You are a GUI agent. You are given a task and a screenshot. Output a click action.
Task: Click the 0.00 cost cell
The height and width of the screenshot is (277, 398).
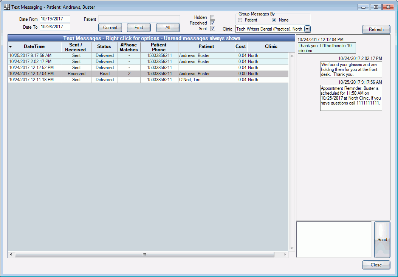click(x=241, y=74)
